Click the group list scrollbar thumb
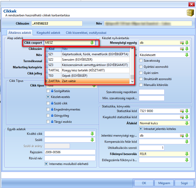 tap(132, 77)
